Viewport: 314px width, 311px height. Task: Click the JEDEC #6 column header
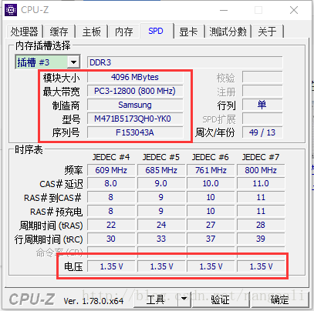pyautogui.click(x=211, y=157)
